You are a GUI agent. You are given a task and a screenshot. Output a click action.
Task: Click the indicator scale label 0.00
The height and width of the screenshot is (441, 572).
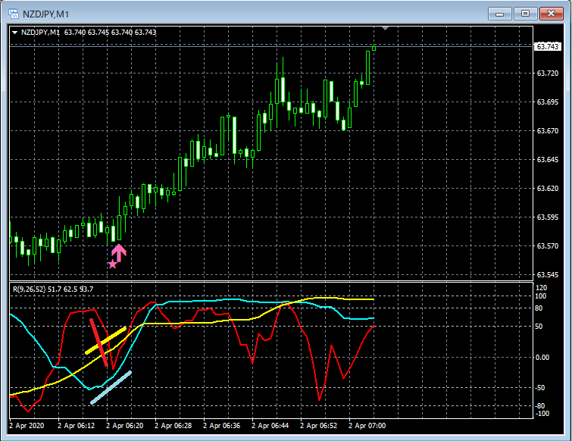[542, 358]
